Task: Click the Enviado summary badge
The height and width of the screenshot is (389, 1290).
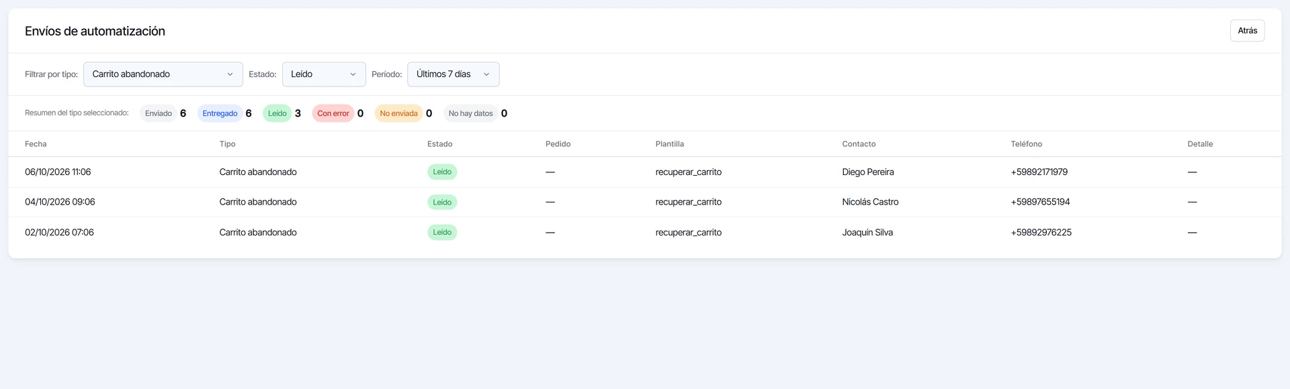Action: (159, 113)
